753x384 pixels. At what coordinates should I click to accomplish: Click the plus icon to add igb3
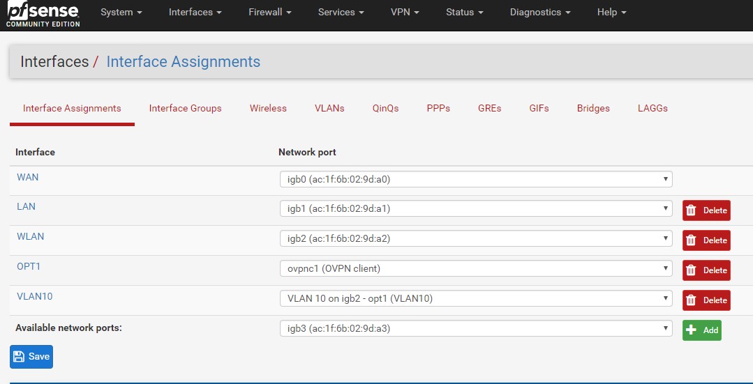click(692, 330)
